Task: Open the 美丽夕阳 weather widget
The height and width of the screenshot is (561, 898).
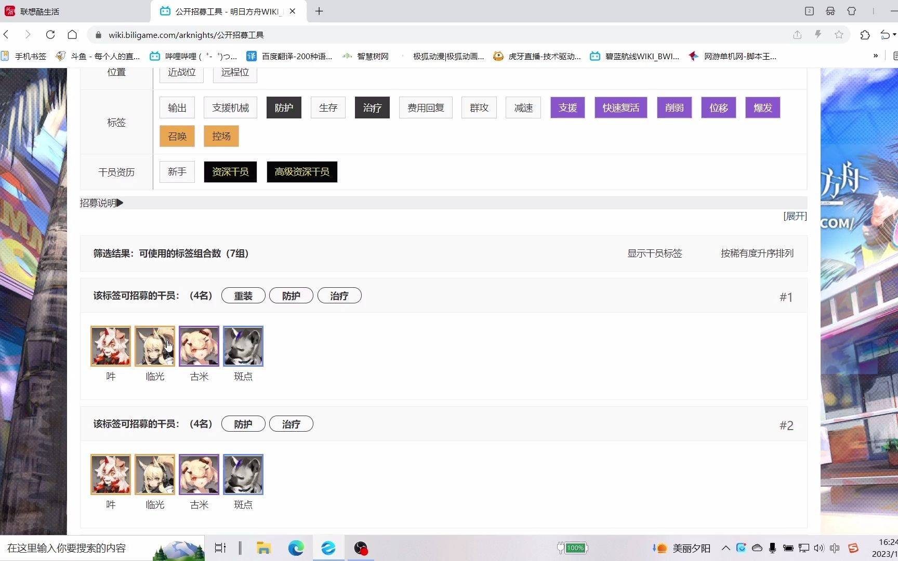Action: pos(681,548)
